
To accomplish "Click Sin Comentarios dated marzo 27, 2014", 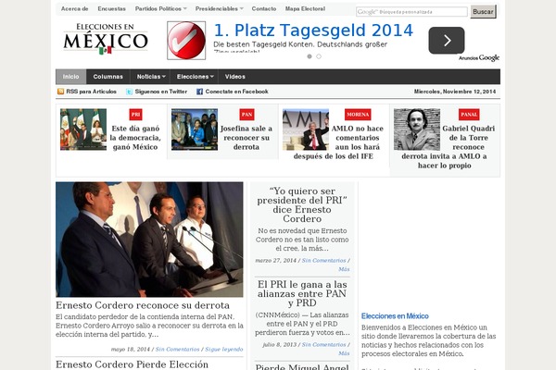I will tap(324, 261).
